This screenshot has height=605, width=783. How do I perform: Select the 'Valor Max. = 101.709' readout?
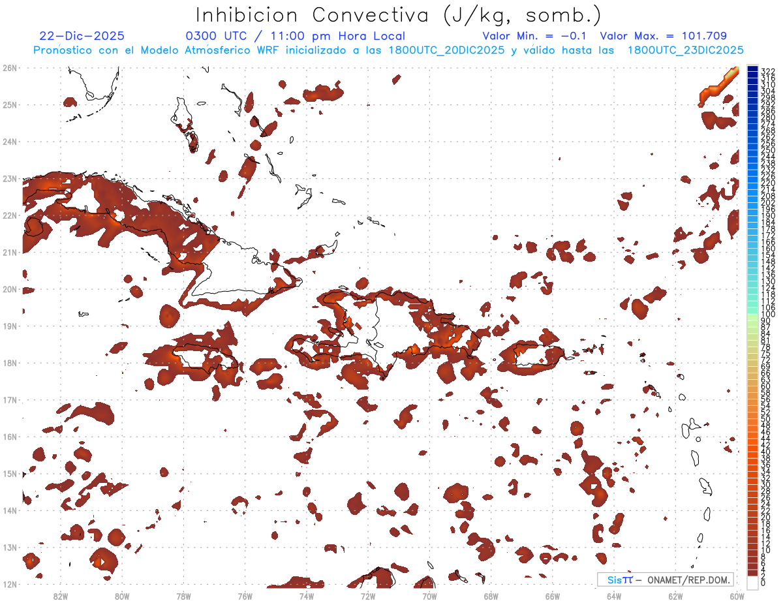point(663,37)
